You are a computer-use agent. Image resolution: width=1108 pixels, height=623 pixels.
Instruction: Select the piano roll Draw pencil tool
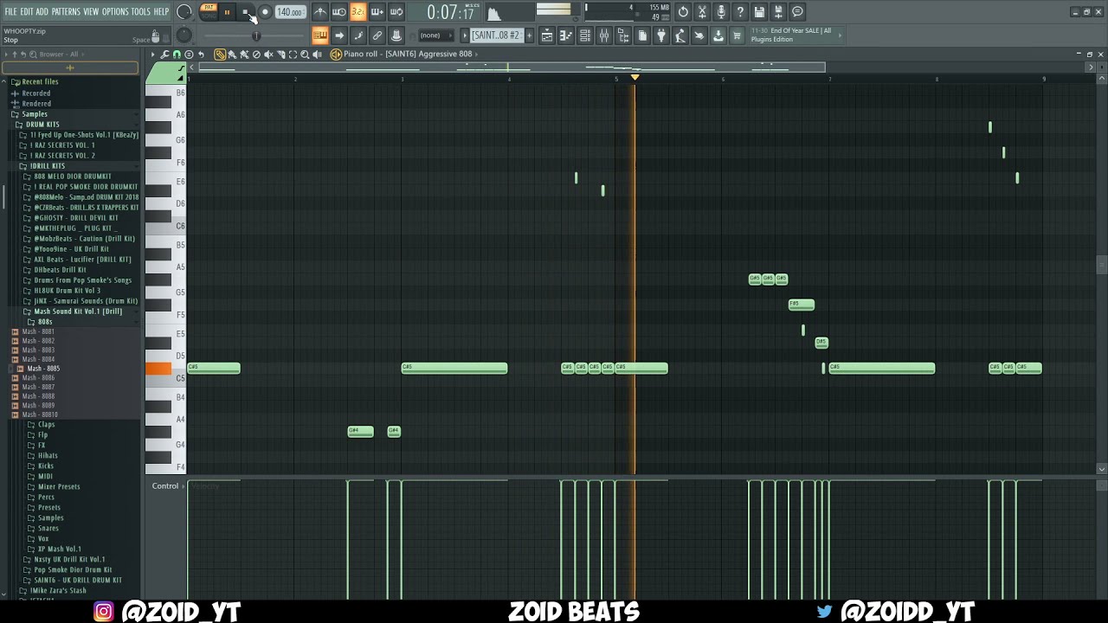[220, 55]
